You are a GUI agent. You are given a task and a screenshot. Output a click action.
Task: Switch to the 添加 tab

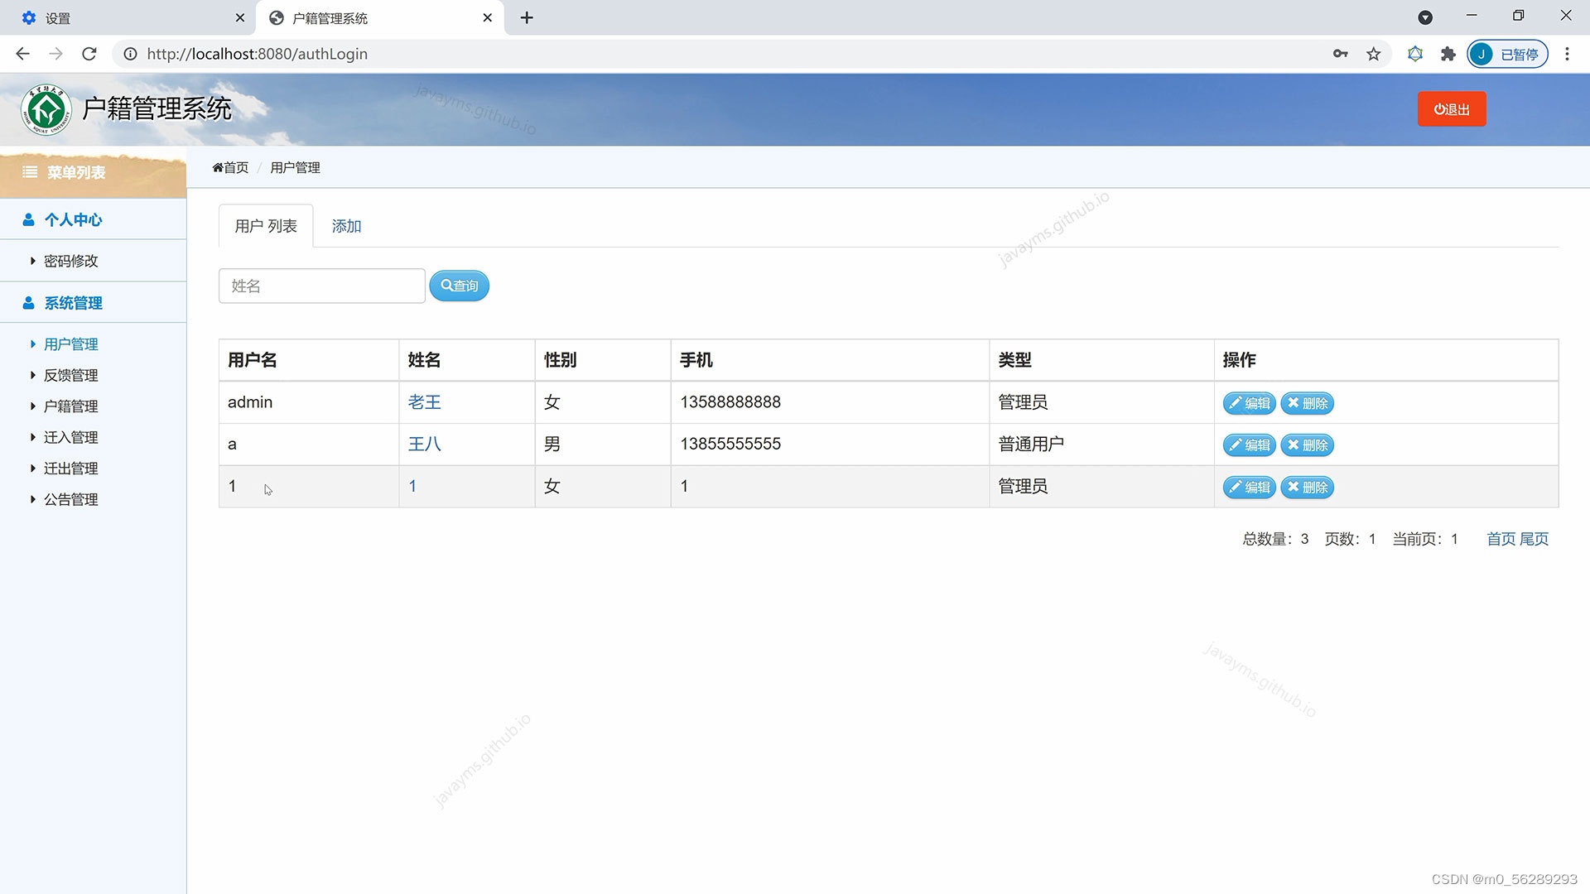346,227
